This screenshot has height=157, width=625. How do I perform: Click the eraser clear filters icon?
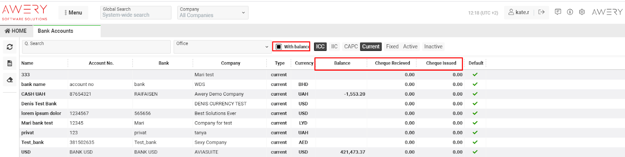(x=10, y=80)
